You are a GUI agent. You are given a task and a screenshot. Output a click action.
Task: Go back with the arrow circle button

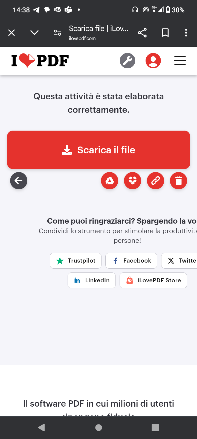[x=19, y=181]
